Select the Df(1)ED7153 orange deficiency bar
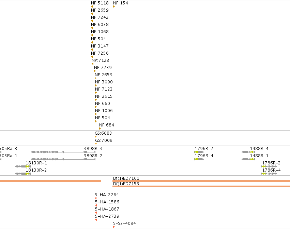The height and width of the screenshot is (229, 290). (x=201, y=187)
